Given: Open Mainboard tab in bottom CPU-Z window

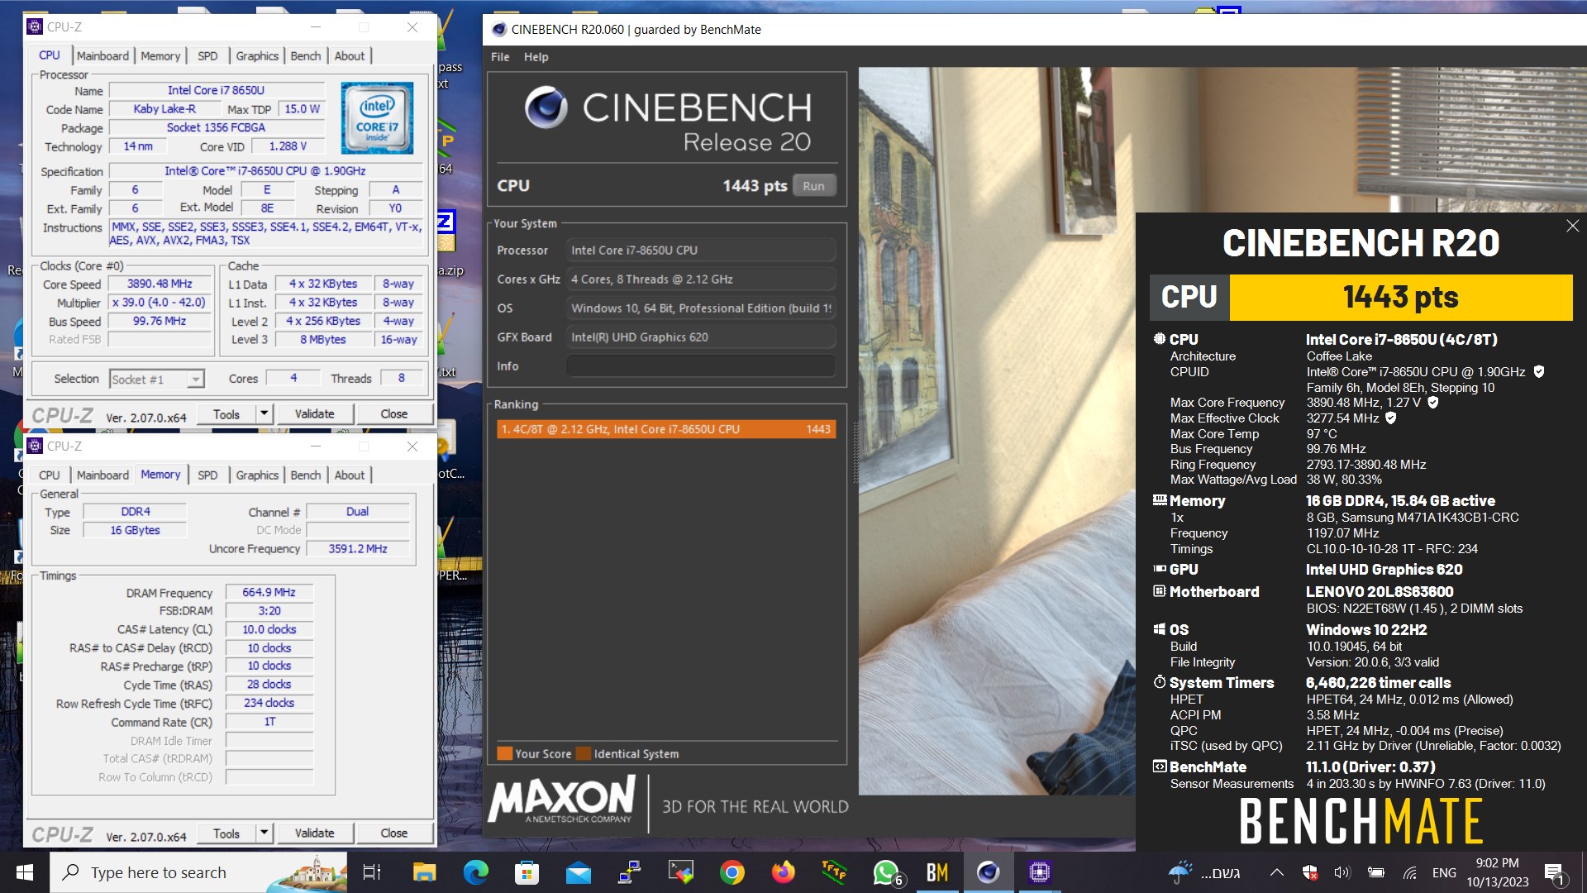Looking at the screenshot, I should click(x=103, y=475).
